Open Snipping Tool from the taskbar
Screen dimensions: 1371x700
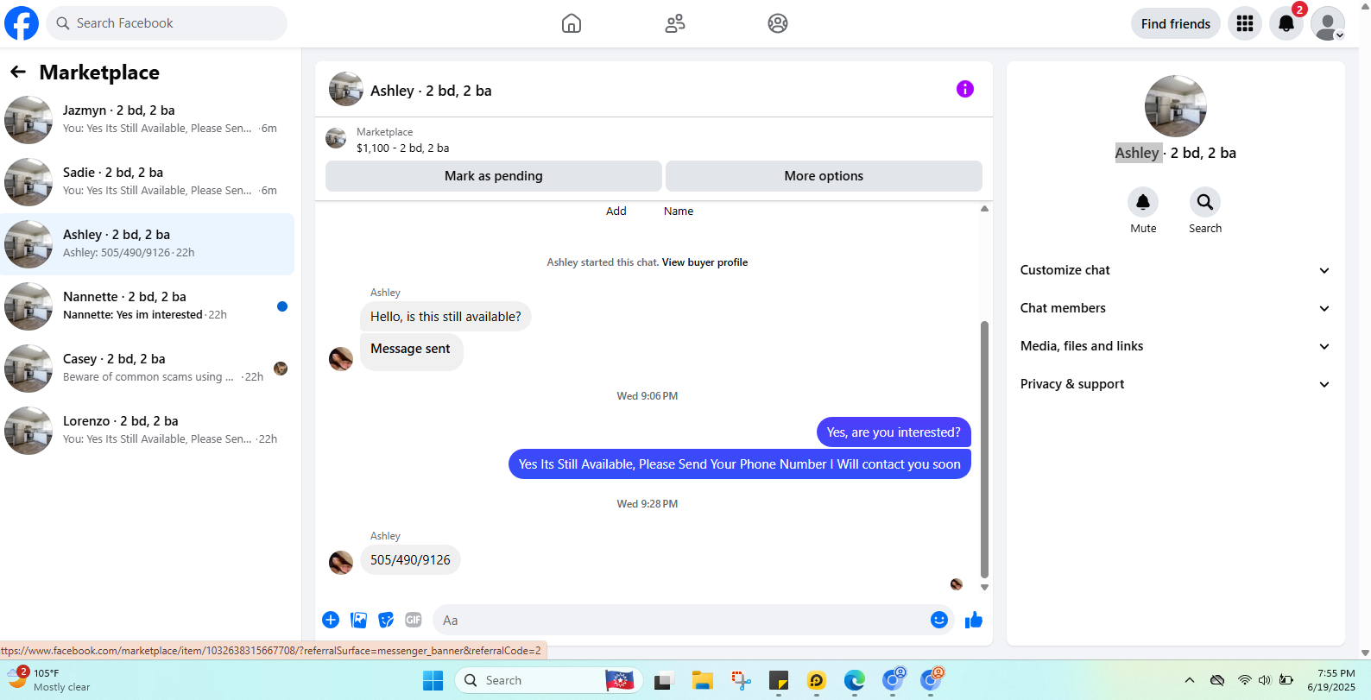tap(741, 680)
